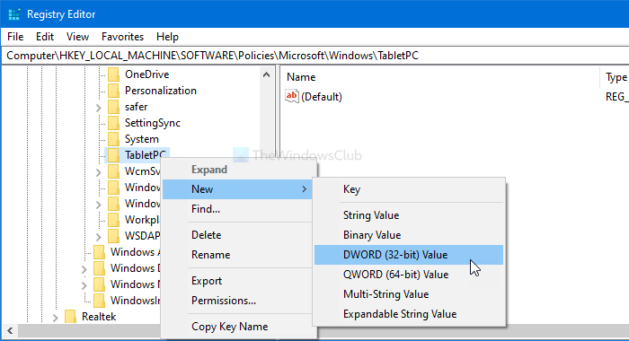Click the TabletPC folder icon
This screenshot has width=629, height=341.
[x=113, y=155]
